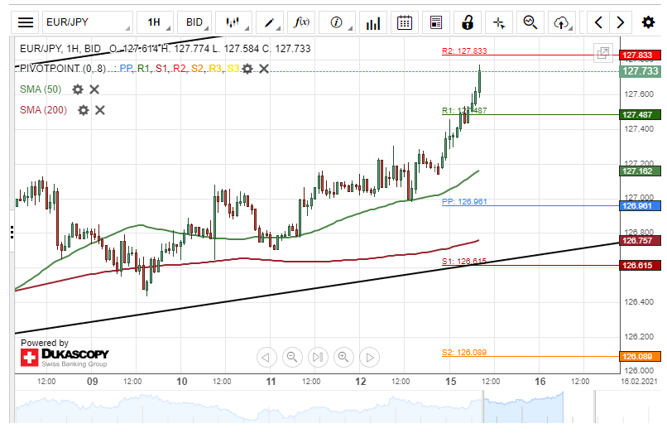Go to previous with left chevron
The width and height of the screenshot is (667, 433).
pyautogui.click(x=598, y=22)
